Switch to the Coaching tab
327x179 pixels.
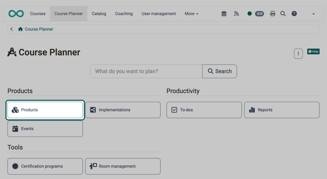[x=124, y=14]
